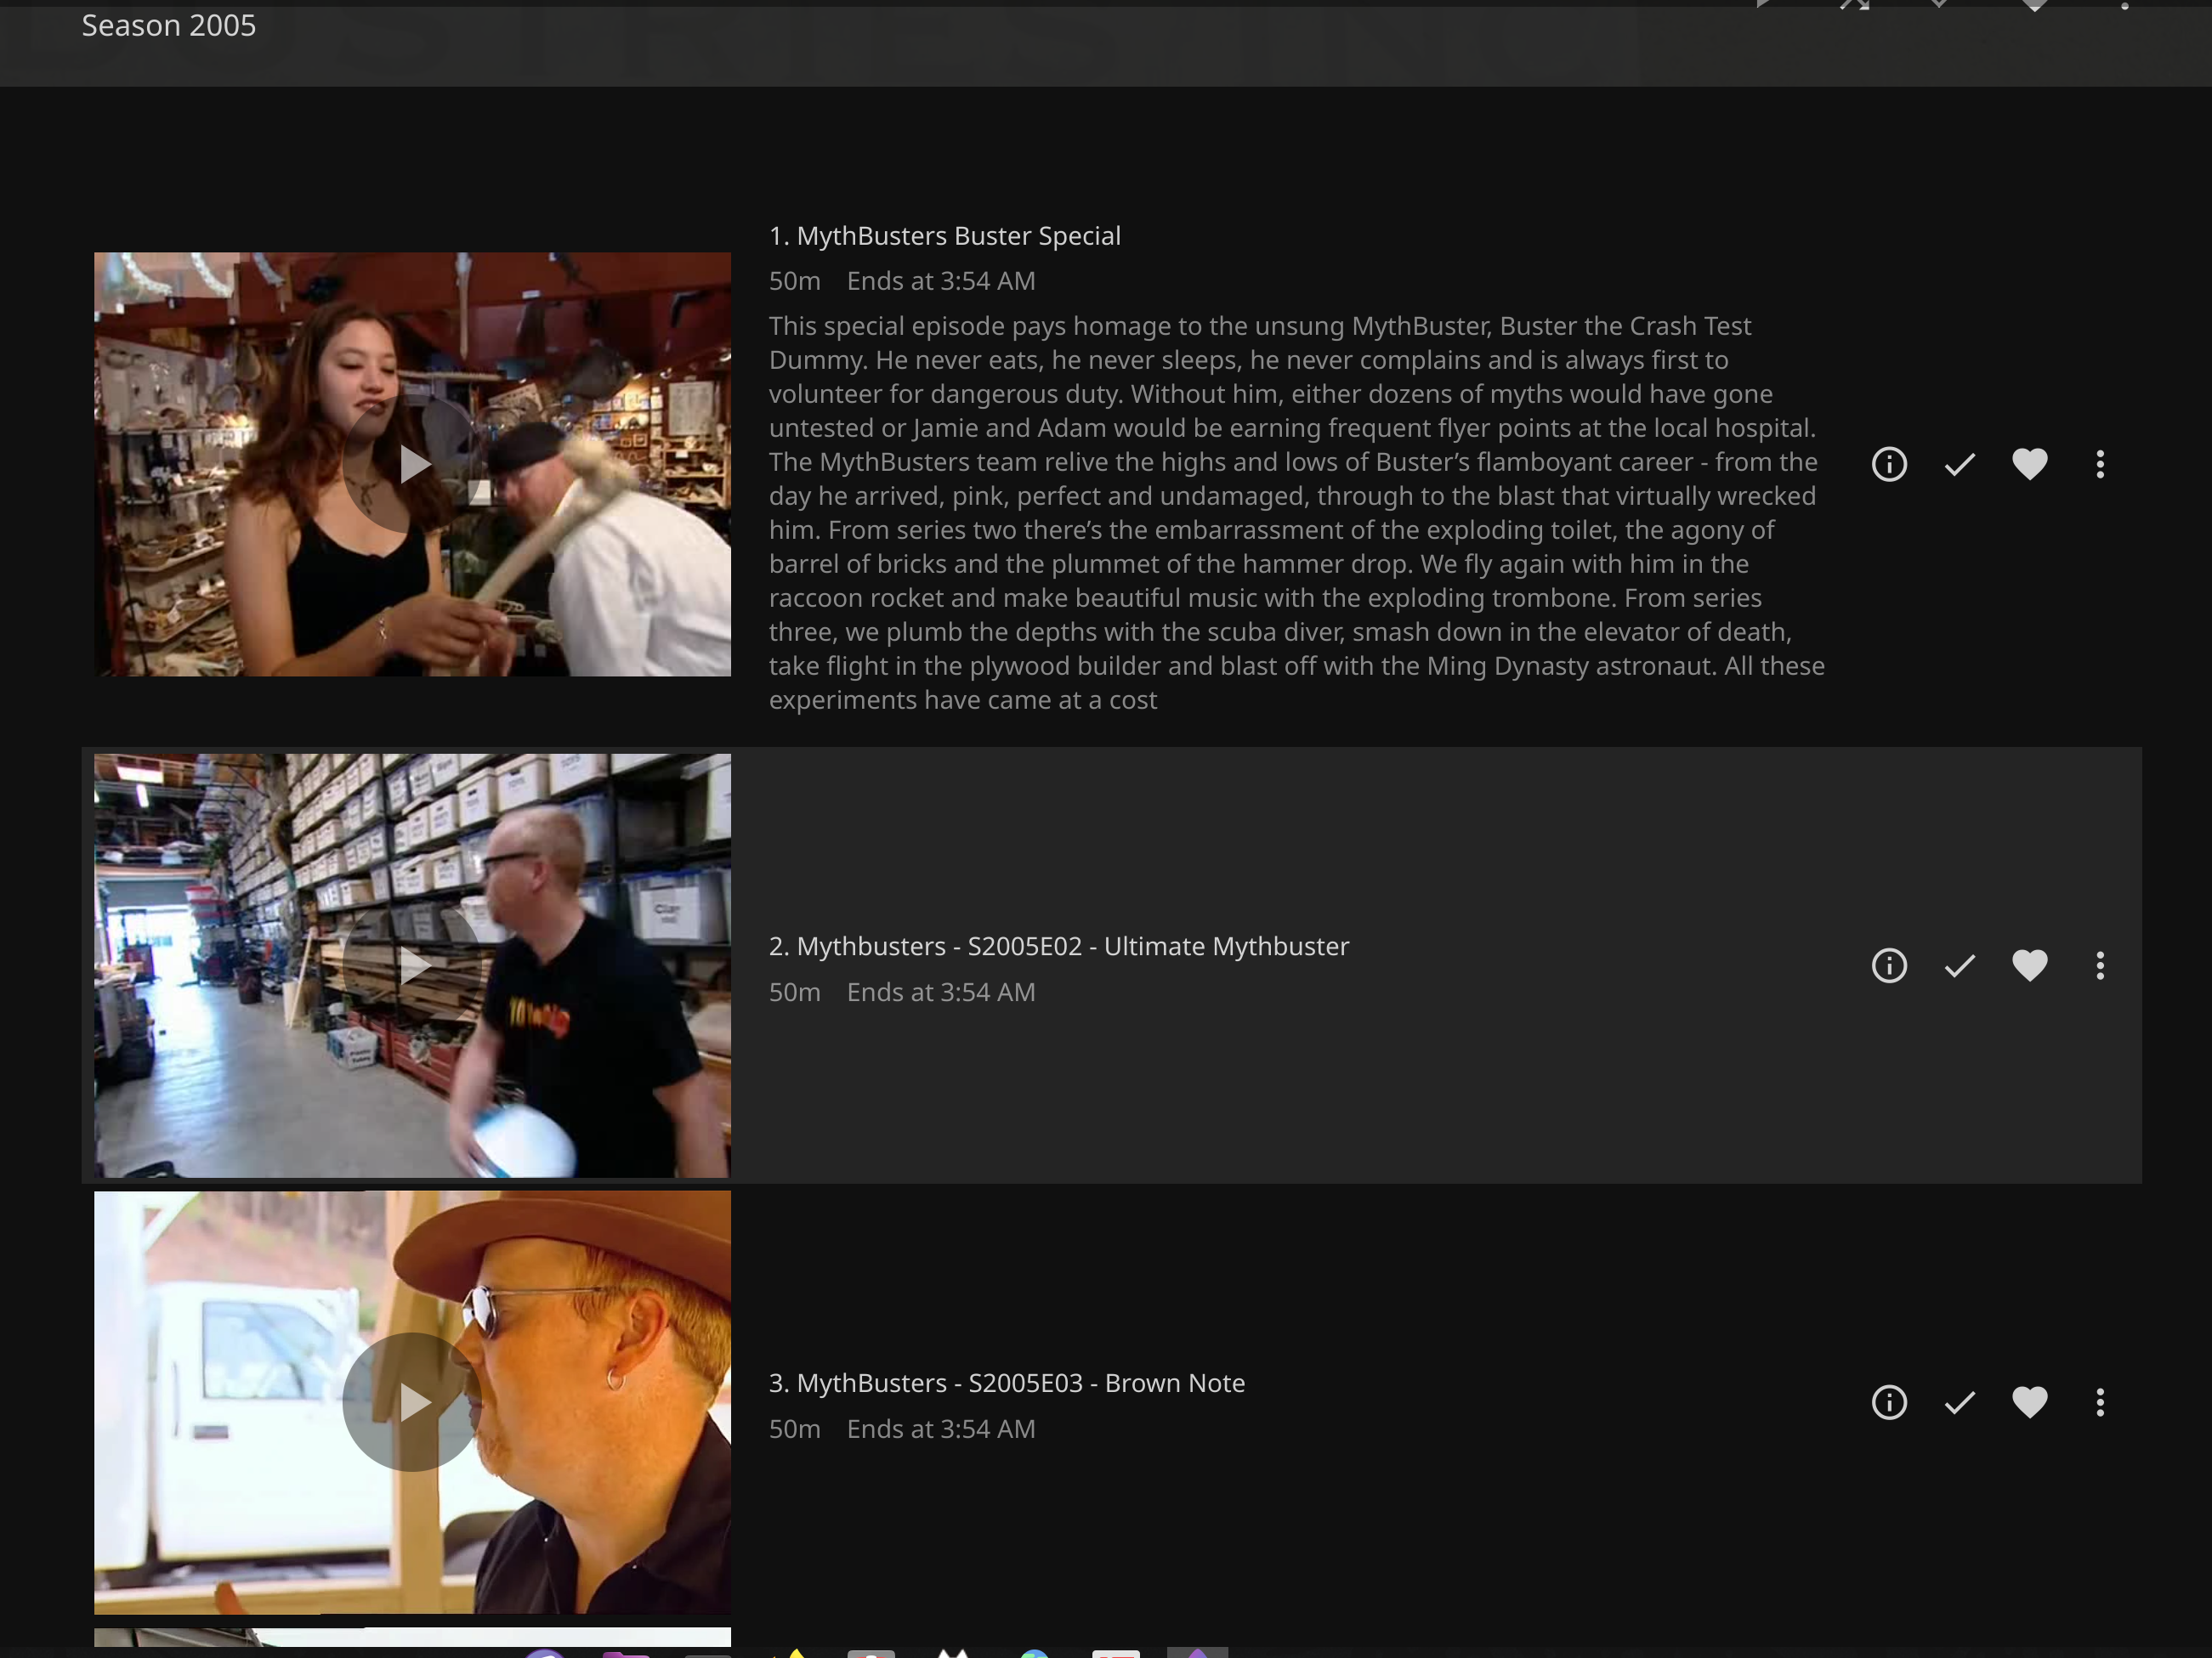Open info for Buster Special episode
Screen dimensions: 2212x1658
1888,464
